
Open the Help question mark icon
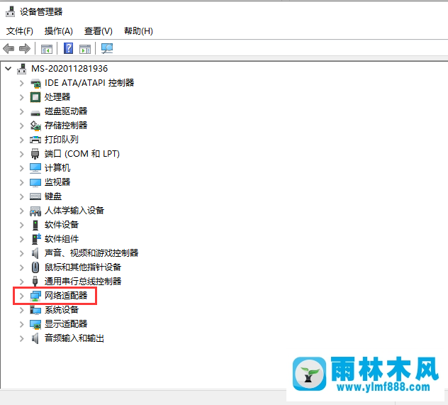68,48
